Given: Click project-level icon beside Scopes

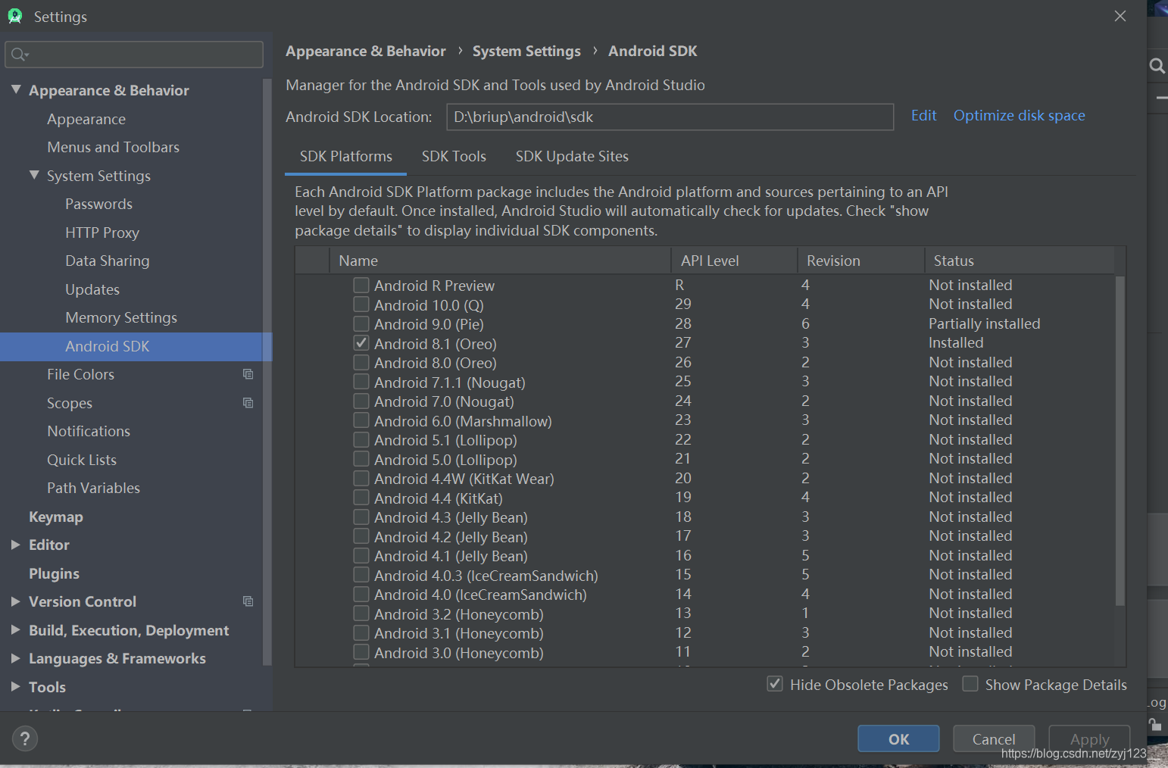Looking at the screenshot, I should (248, 403).
